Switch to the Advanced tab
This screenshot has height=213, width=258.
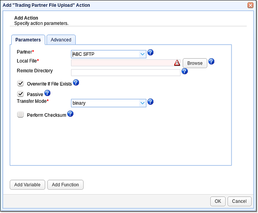[61, 40]
